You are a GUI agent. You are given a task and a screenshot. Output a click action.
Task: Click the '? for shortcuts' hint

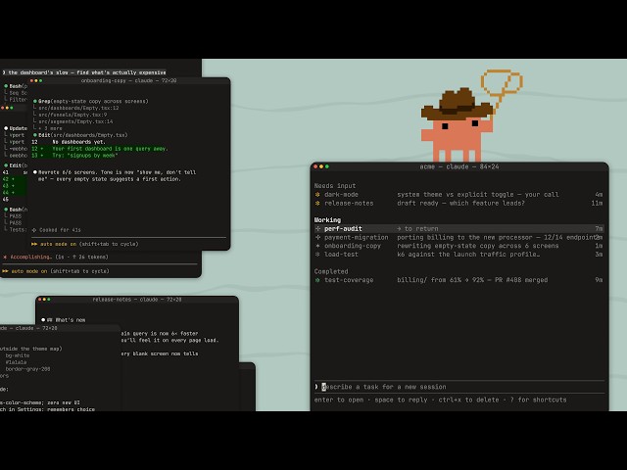[538, 400]
